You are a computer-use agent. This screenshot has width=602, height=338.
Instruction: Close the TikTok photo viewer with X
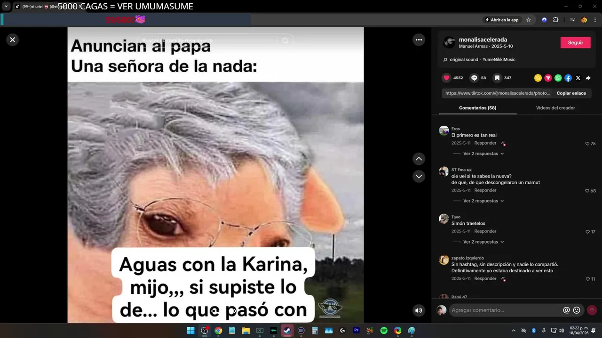click(13, 40)
